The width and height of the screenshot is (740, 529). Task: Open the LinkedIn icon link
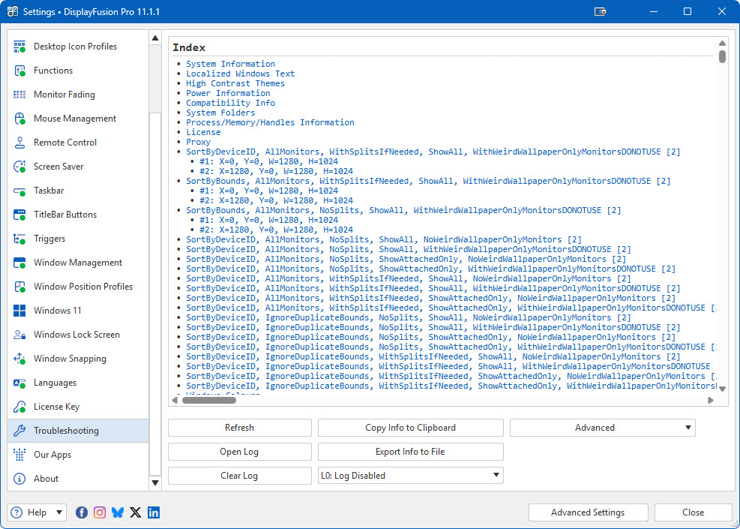click(x=154, y=512)
